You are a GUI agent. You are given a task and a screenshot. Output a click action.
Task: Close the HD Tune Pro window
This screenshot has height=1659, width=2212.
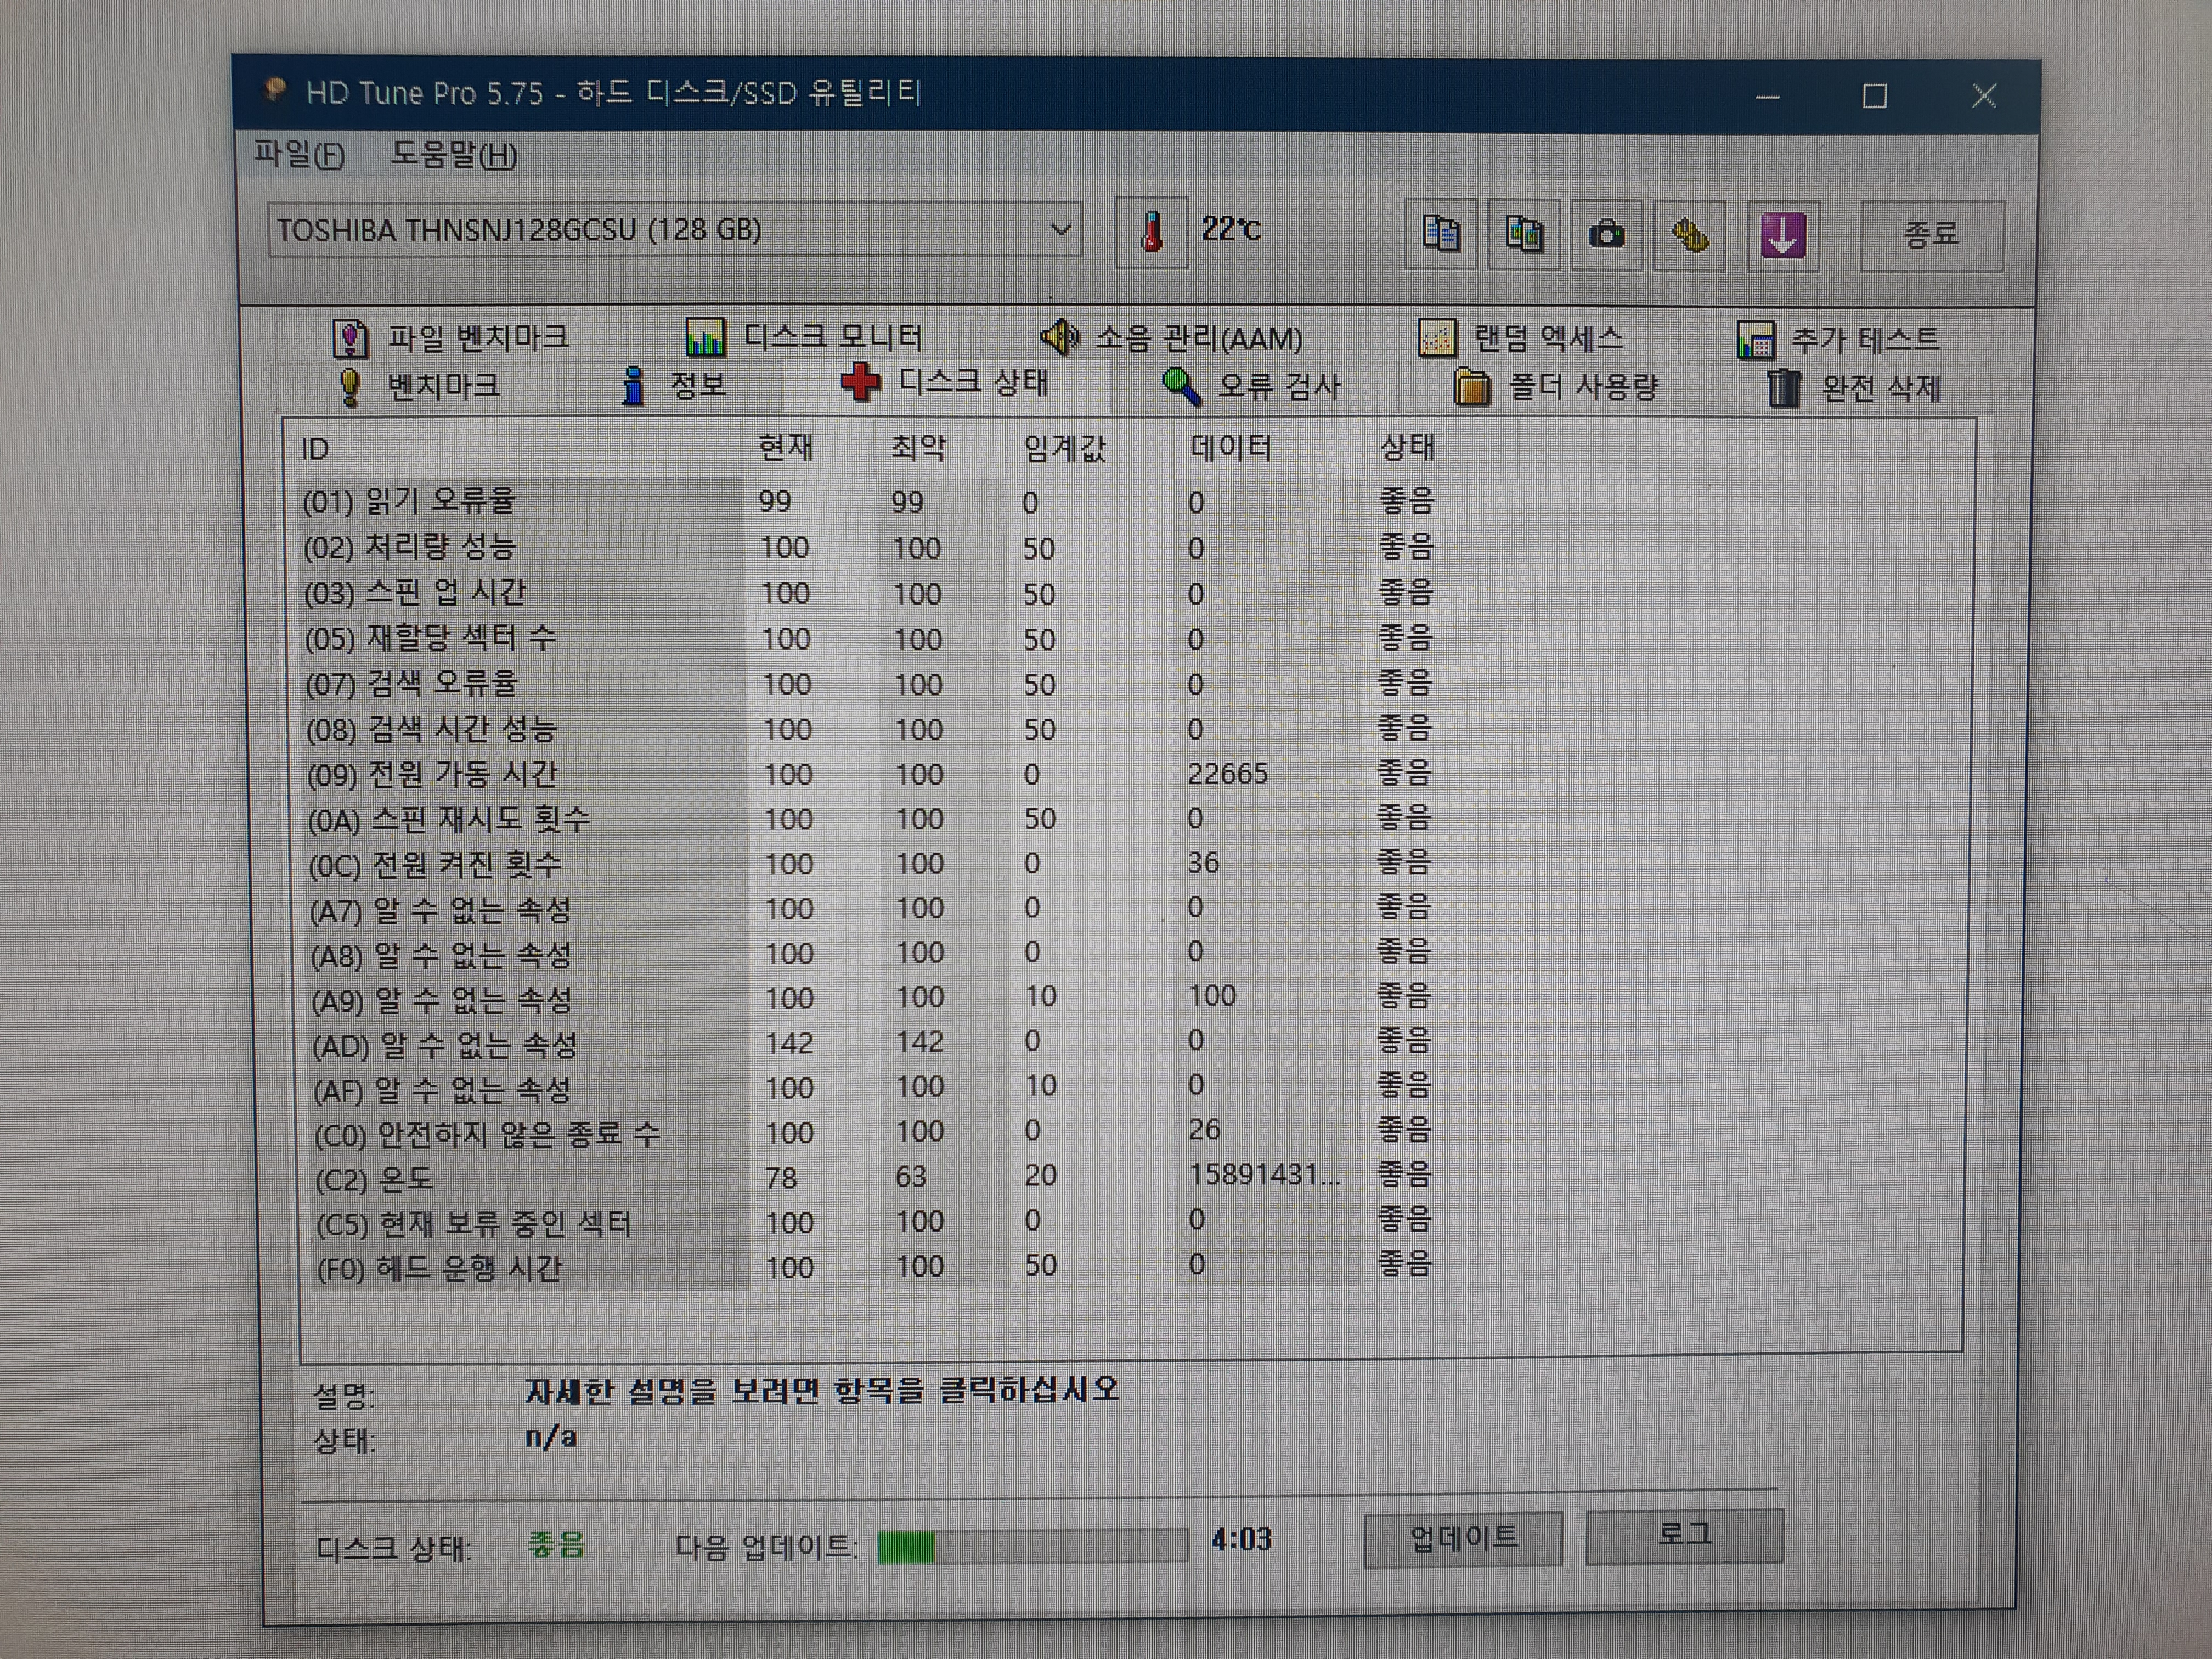point(1984,96)
